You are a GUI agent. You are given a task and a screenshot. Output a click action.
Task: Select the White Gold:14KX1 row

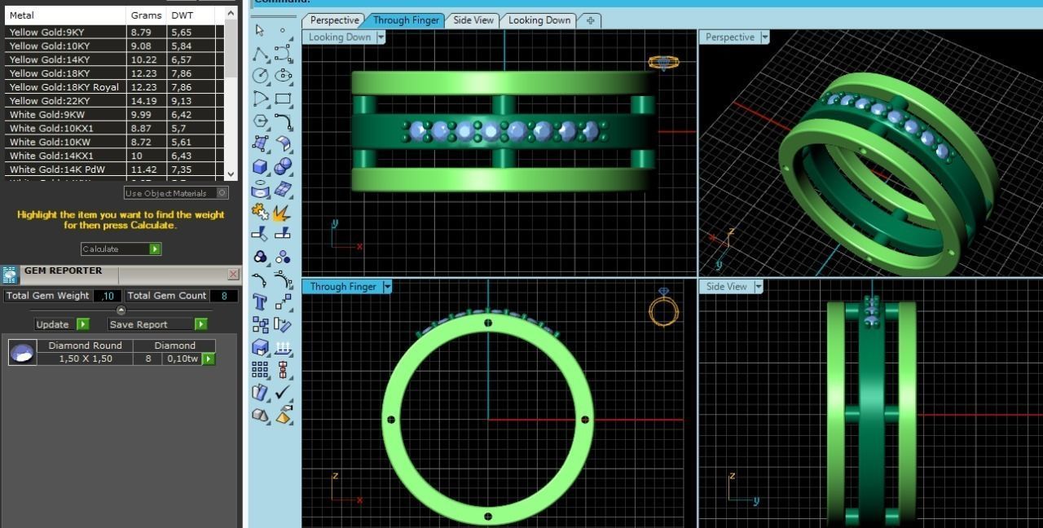point(114,156)
